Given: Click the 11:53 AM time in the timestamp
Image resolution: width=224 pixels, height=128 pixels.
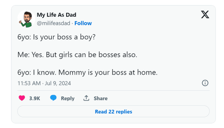Looking at the screenshot, I should tap(28, 83).
